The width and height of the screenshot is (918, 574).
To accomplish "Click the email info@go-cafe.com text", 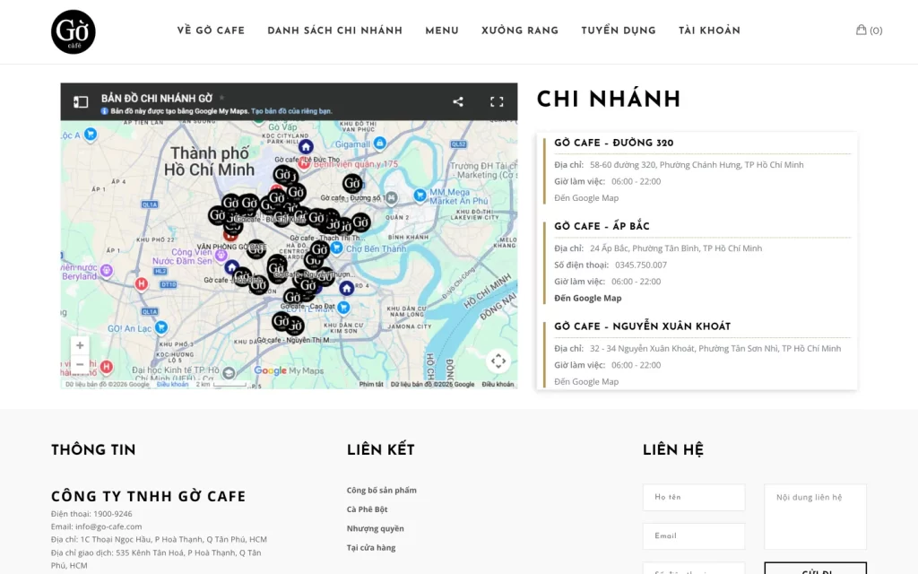I will [108, 526].
